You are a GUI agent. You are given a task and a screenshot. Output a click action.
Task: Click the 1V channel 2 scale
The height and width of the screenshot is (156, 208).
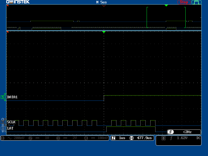point(47,138)
